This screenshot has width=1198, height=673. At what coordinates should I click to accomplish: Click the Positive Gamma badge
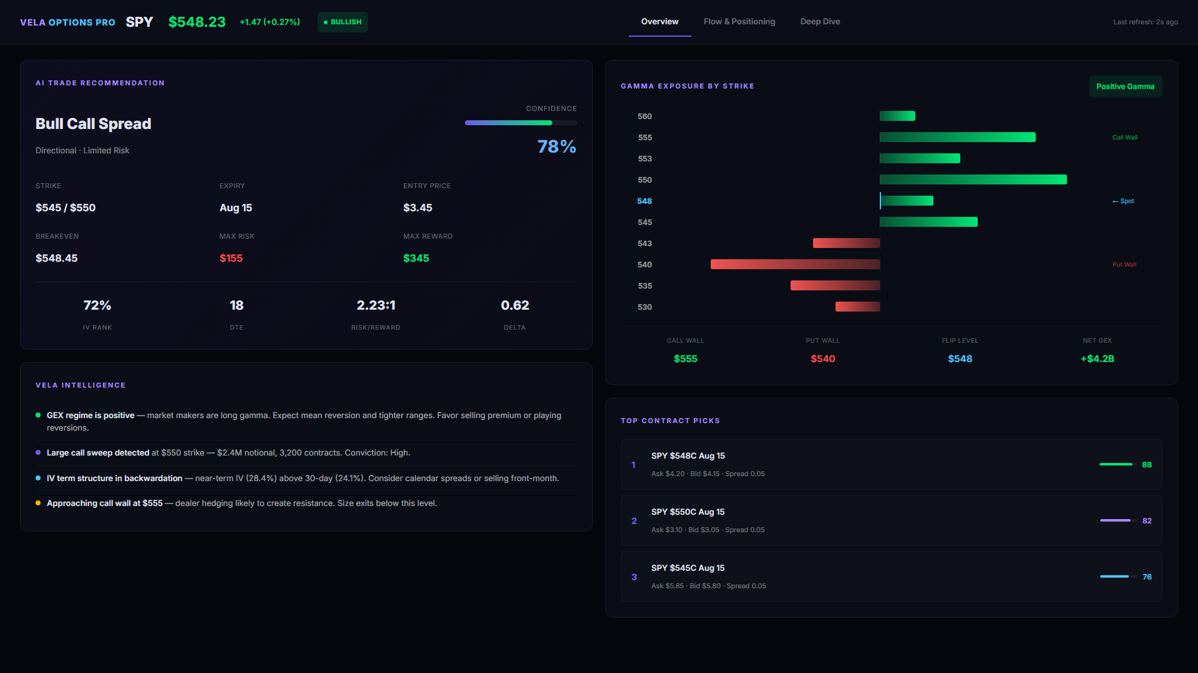1125,87
